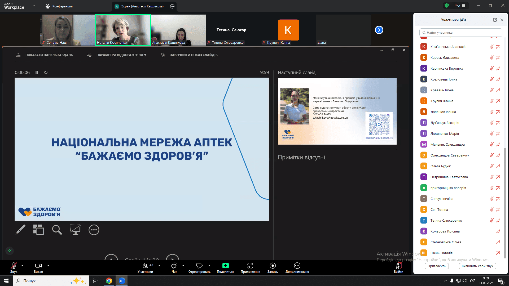Toggle black screen slideshow icon
The height and width of the screenshot is (286, 509).
click(x=75, y=230)
